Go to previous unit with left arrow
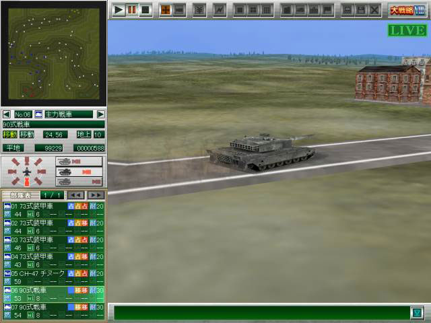 coord(7,114)
